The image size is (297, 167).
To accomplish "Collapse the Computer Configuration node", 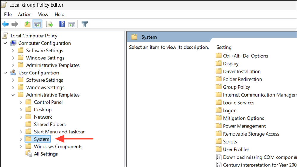I will (x=5, y=43).
